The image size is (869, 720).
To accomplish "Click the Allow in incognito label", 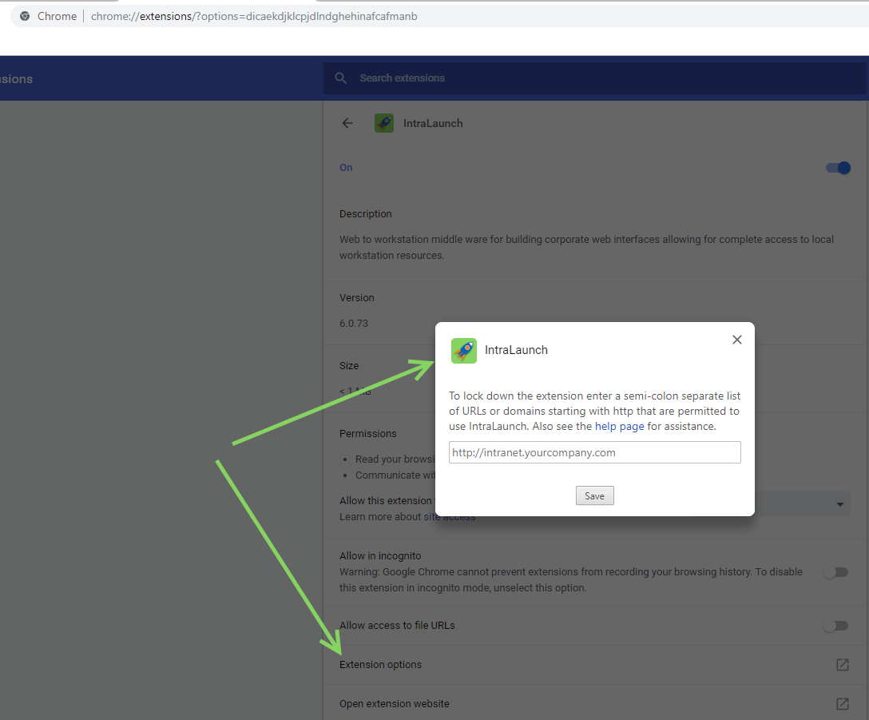I will pos(380,556).
